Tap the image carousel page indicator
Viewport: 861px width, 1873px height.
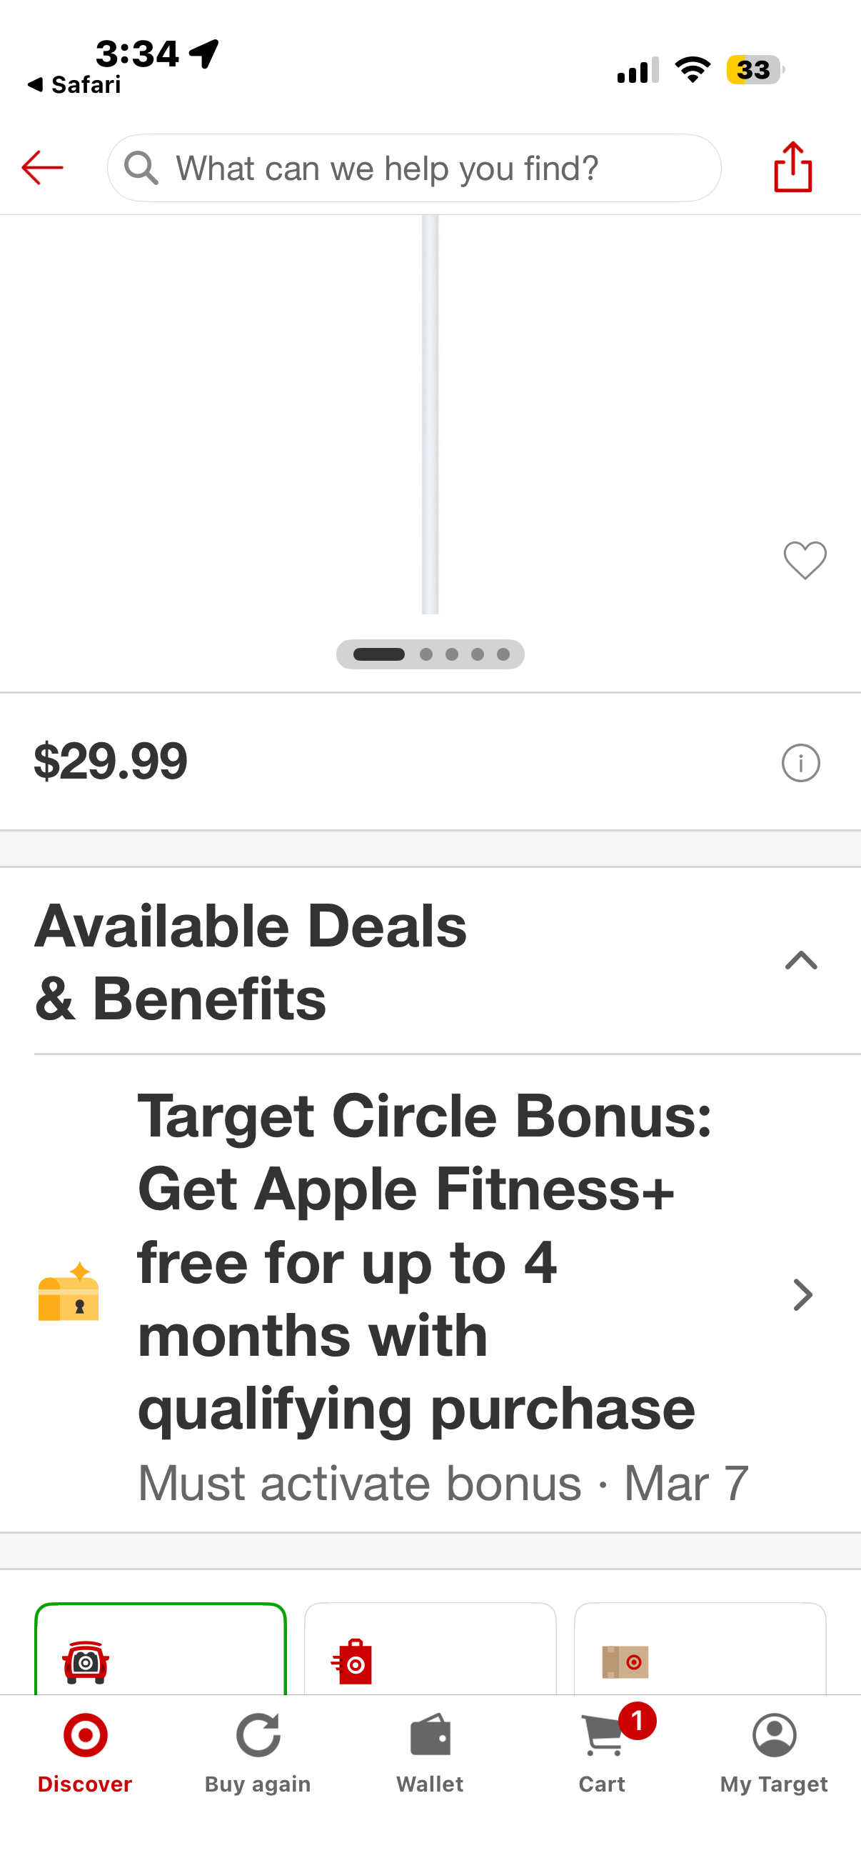pyautogui.click(x=430, y=654)
